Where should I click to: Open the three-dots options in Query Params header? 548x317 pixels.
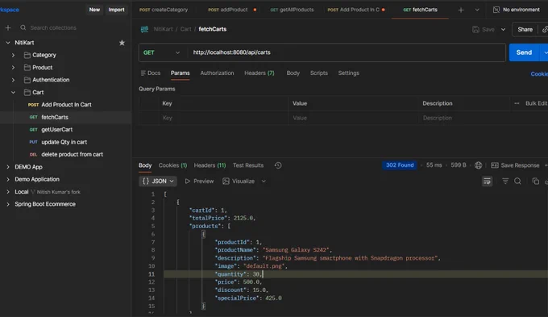coord(517,103)
